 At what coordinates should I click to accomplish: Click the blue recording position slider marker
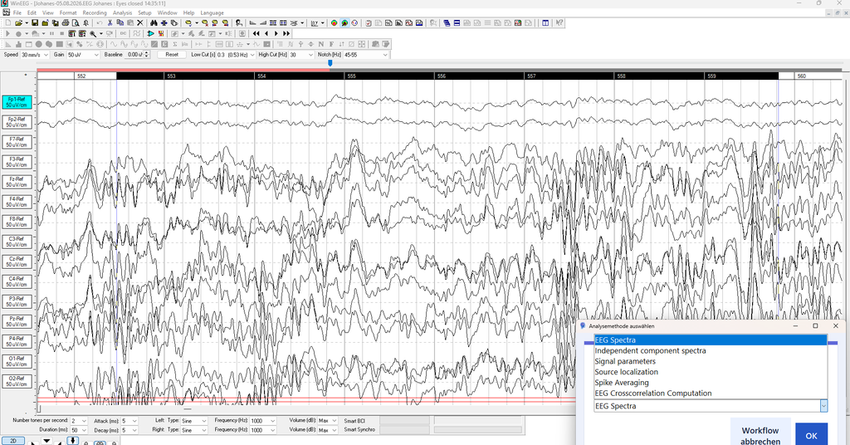tap(330, 63)
